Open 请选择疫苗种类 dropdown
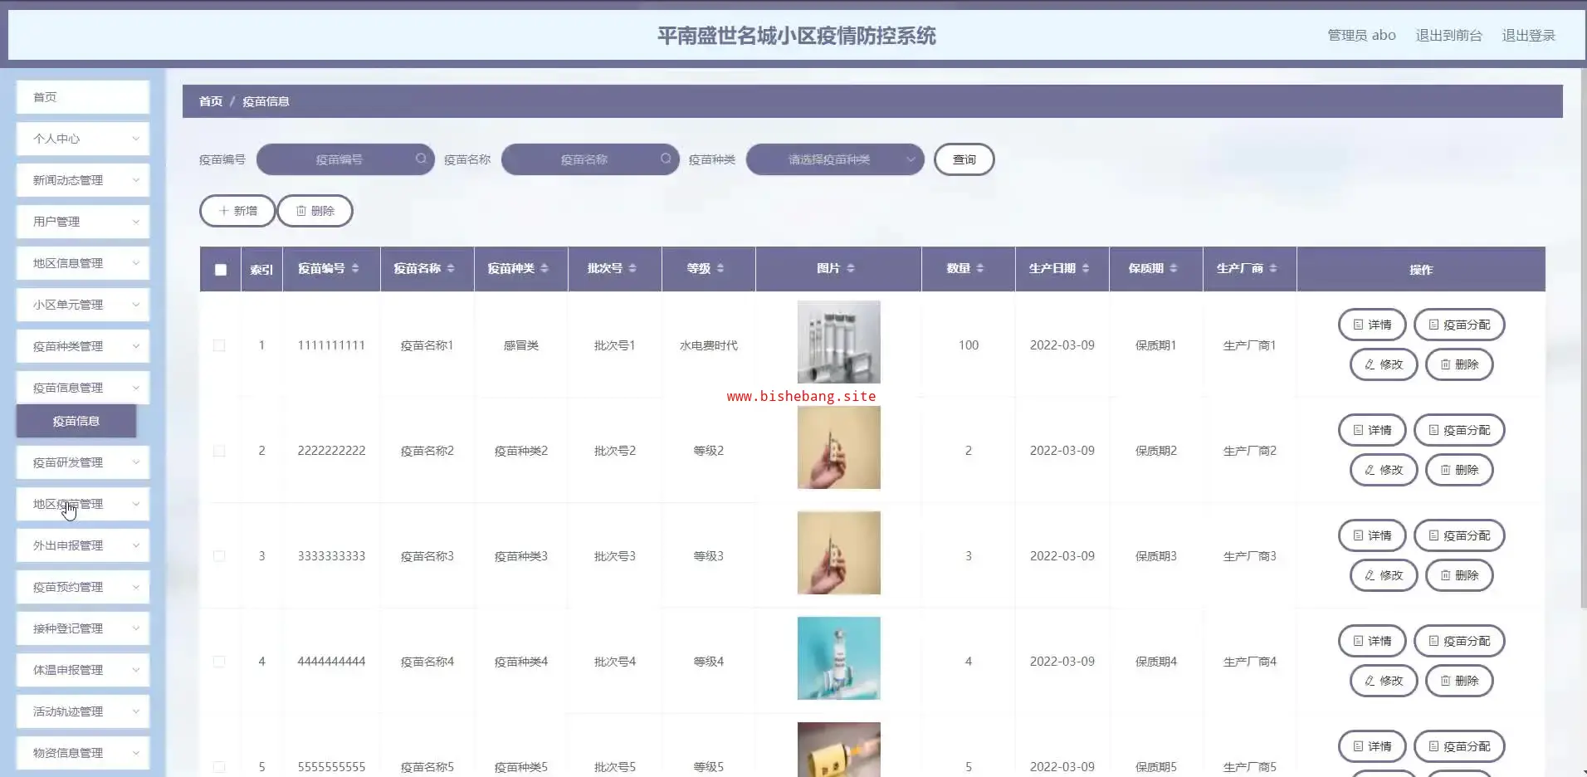This screenshot has height=777, width=1587. (834, 159)
